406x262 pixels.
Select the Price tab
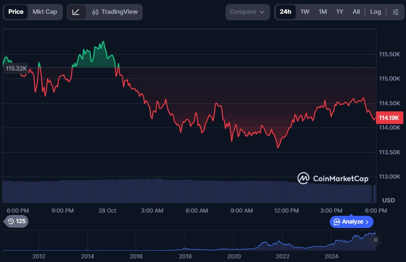[16, 12]
